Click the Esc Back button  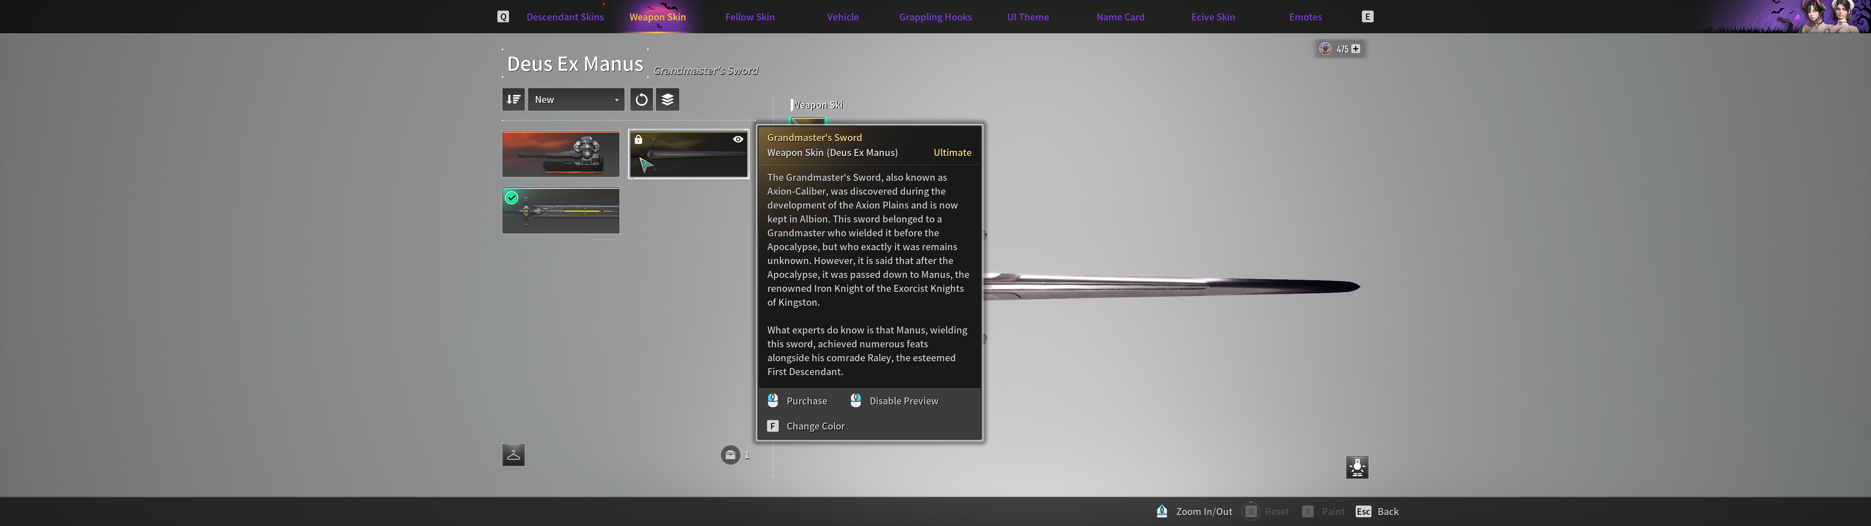(1377, 511)
